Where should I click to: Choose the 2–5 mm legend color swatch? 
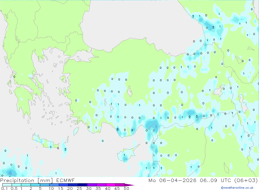point(35,185)
